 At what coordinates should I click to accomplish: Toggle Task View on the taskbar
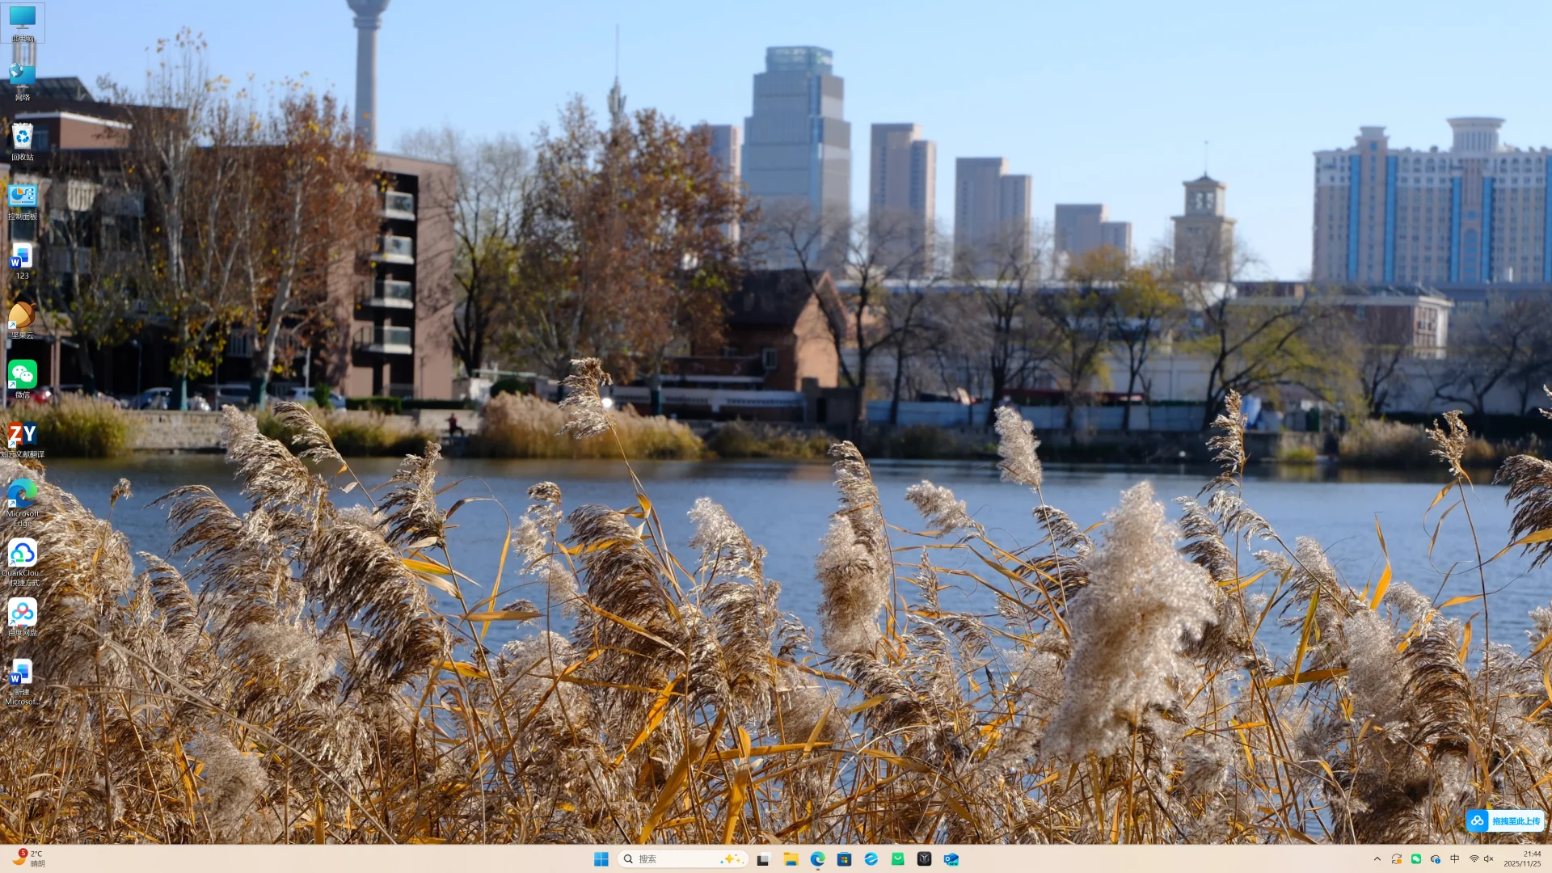tap(763, 859)
